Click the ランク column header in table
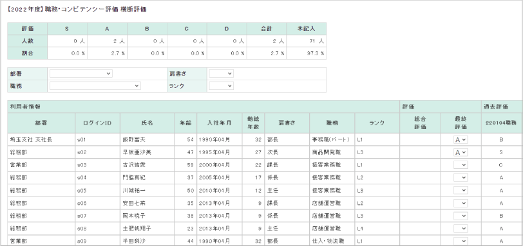The image size is (523, 246). [377, 123]
